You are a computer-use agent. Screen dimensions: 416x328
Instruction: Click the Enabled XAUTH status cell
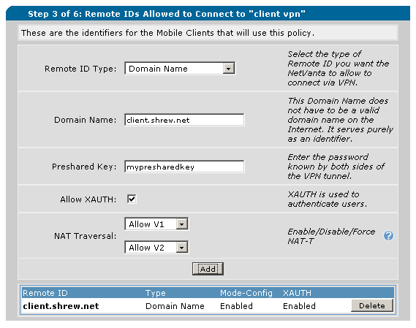[299, 306]
